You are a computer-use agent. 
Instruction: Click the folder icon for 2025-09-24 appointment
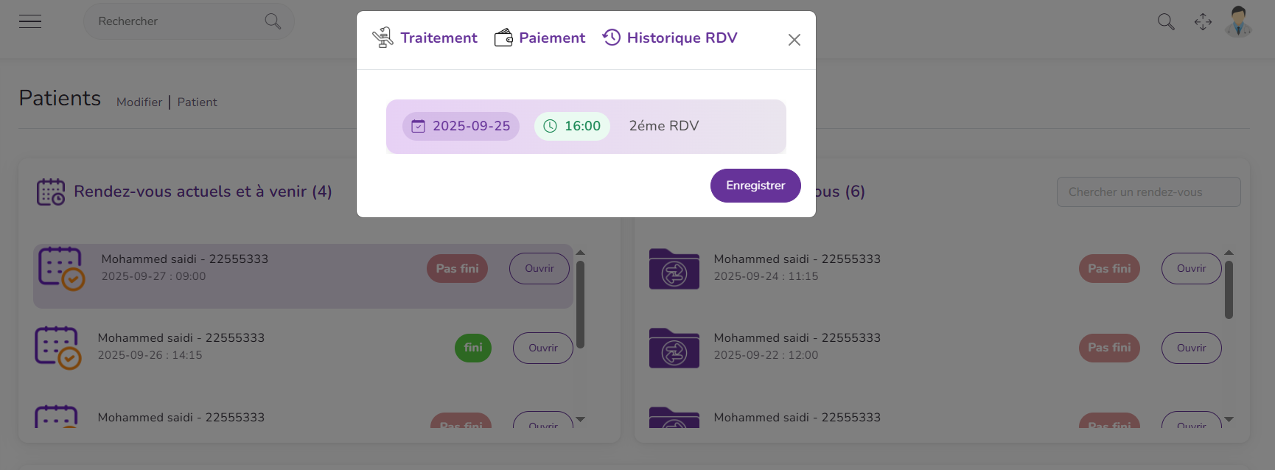point(674,269)
